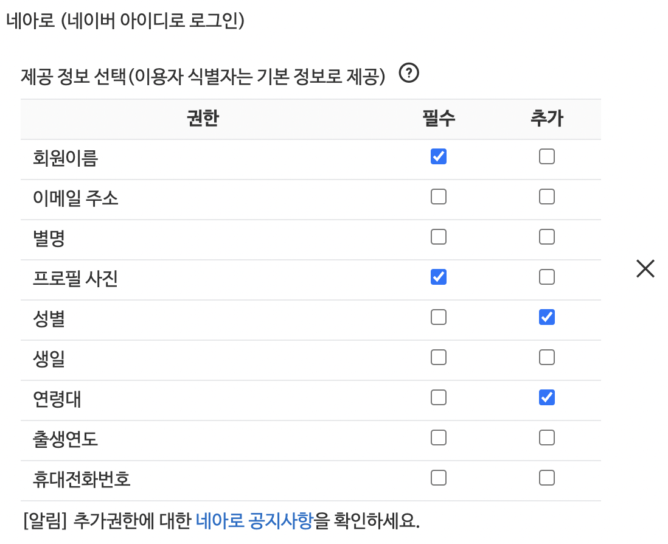Check 필수 checkbox for 휴대전화번호
This screenshot has height=544, width=668.
(439, 478)
